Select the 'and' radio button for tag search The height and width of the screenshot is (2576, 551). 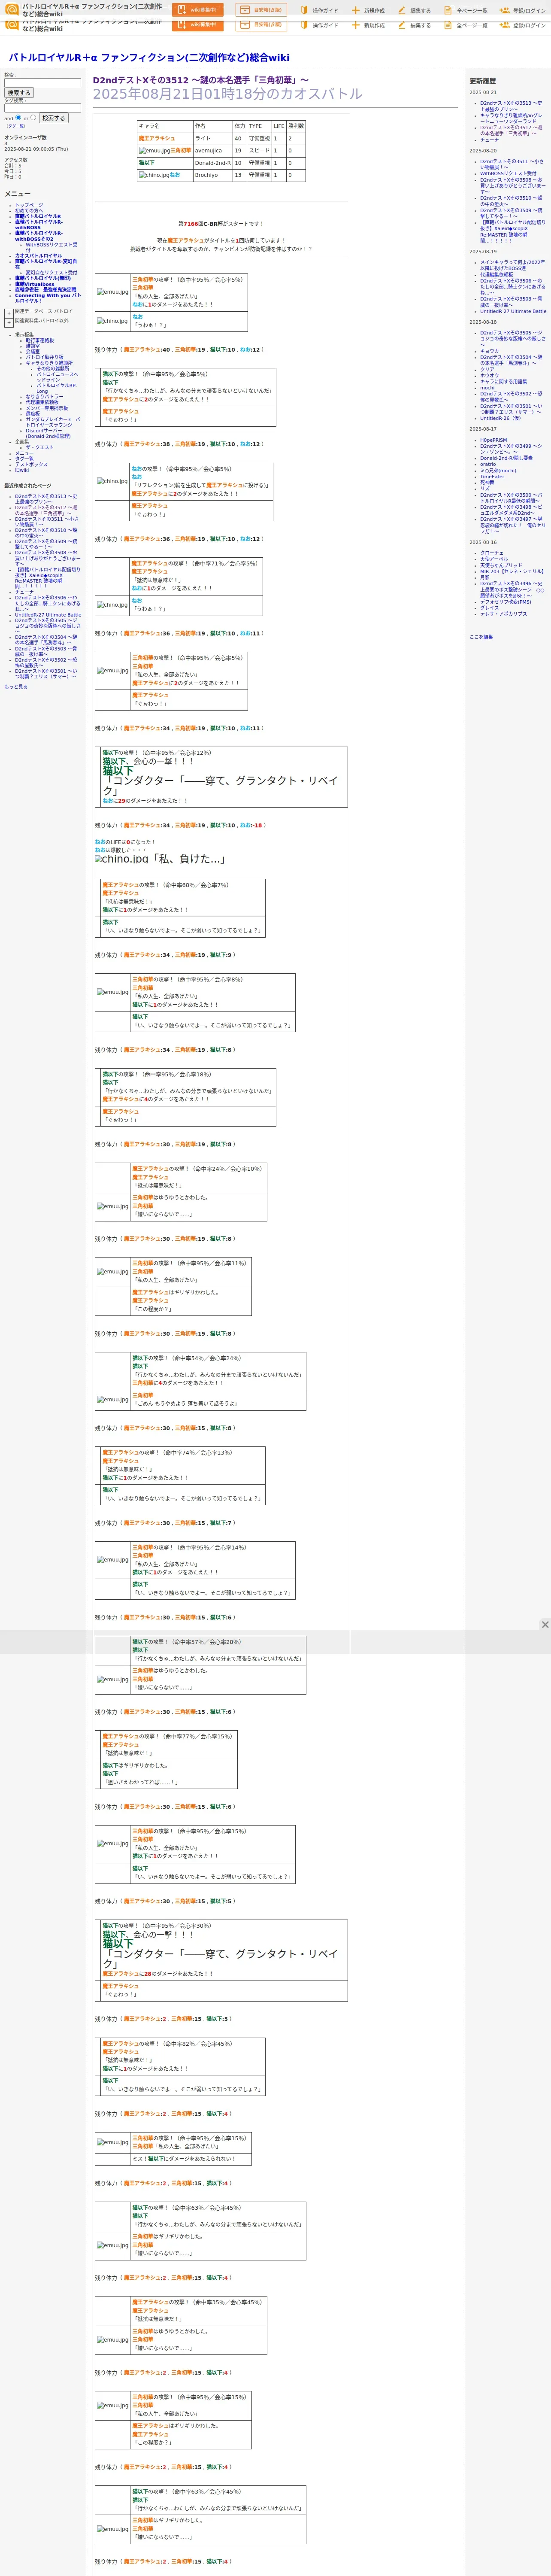coord(18,117)
